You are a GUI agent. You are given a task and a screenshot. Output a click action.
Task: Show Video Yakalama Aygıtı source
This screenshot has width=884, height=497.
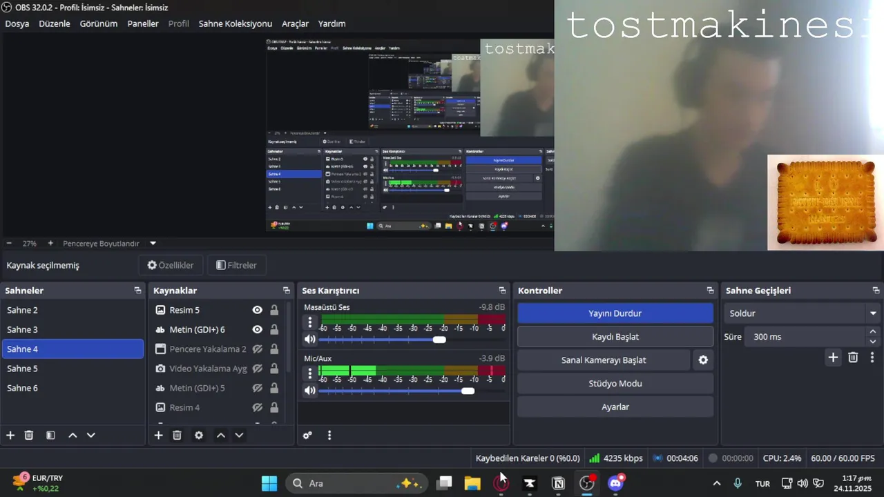pos(258,369)
